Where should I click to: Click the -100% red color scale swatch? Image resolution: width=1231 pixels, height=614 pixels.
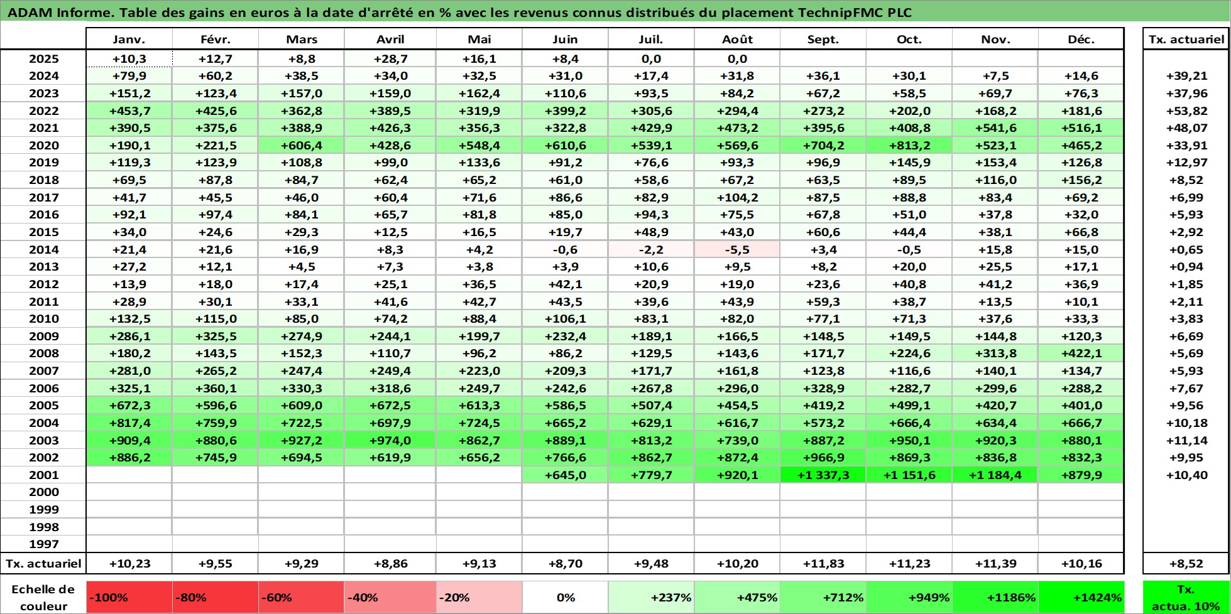point(129,597)
